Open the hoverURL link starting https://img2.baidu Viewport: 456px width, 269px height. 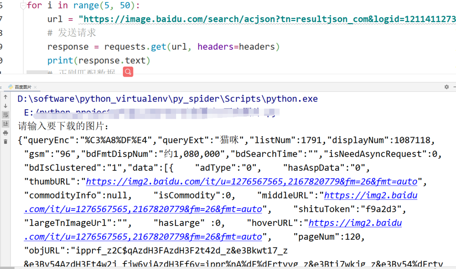(355, 223)
